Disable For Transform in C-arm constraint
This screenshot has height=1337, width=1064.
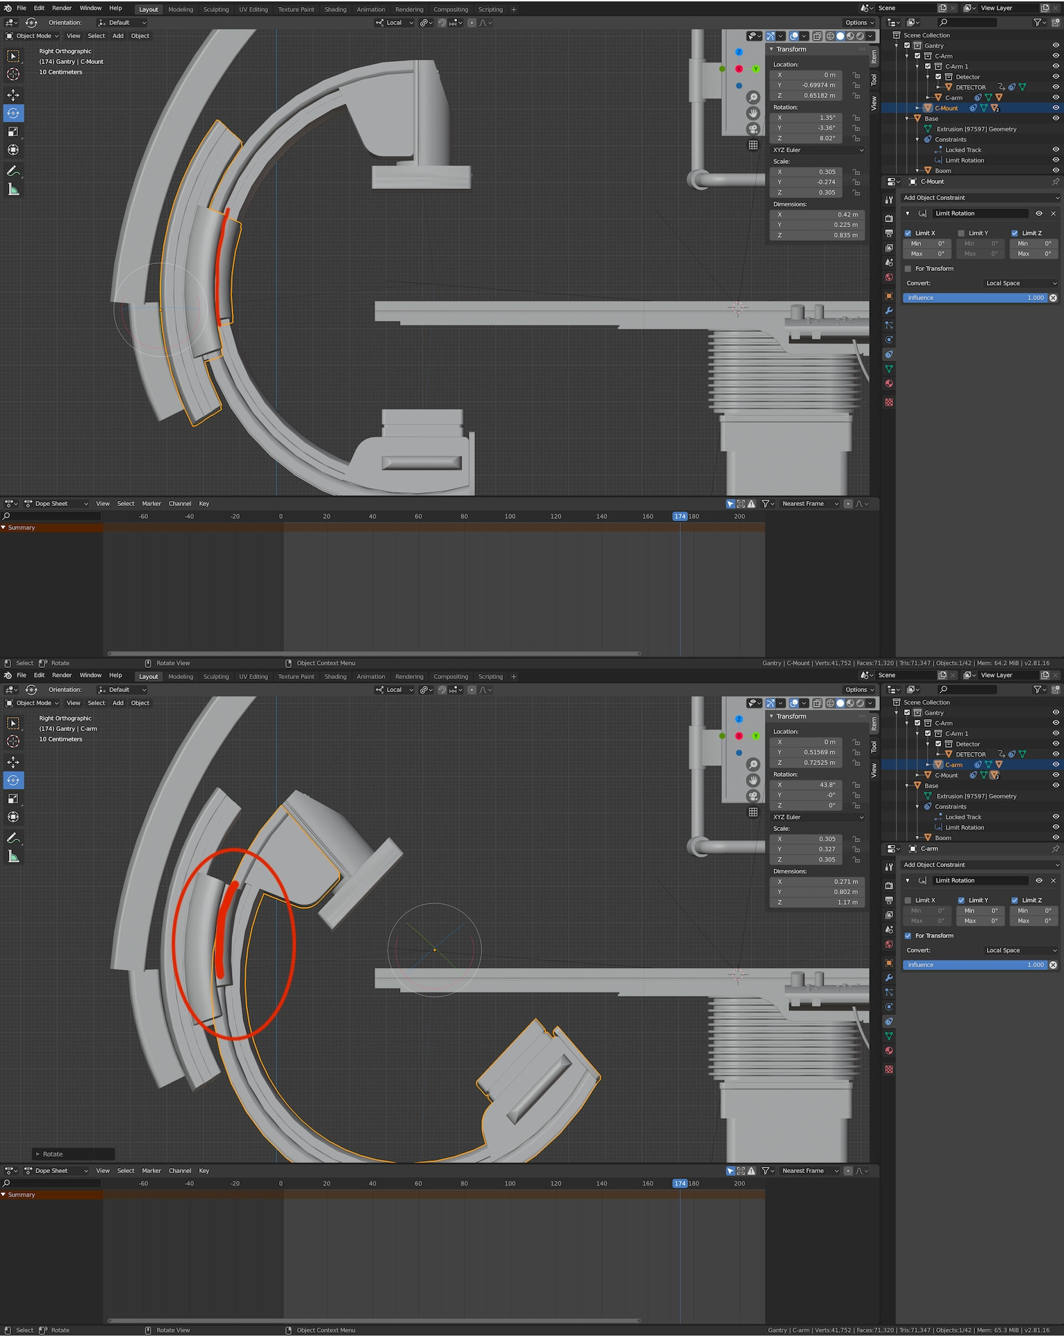point(908,936)
